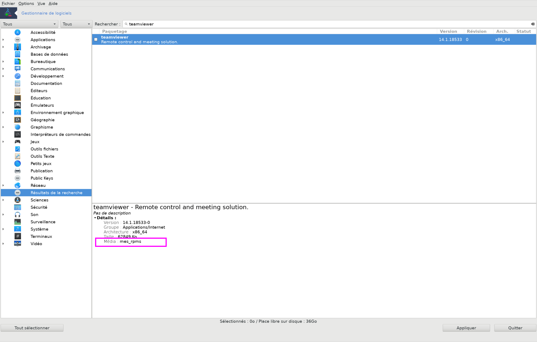Expand the Applications category arrow
Image resolution: width=537 pixels, height=342 pixels.
click(x=3, y=40)
